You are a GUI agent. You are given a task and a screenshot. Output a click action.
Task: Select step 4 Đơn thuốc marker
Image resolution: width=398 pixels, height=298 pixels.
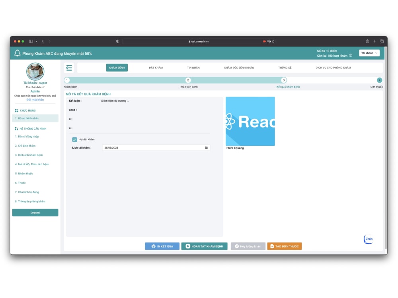tap(379, 80)
